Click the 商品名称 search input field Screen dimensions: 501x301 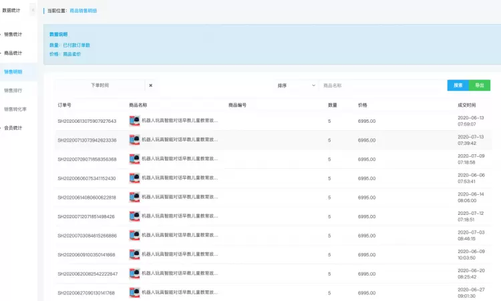(x=383, y=85)
